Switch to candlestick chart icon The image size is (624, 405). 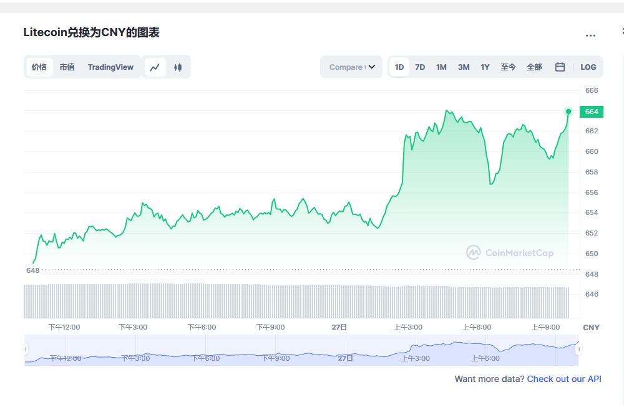178,67
